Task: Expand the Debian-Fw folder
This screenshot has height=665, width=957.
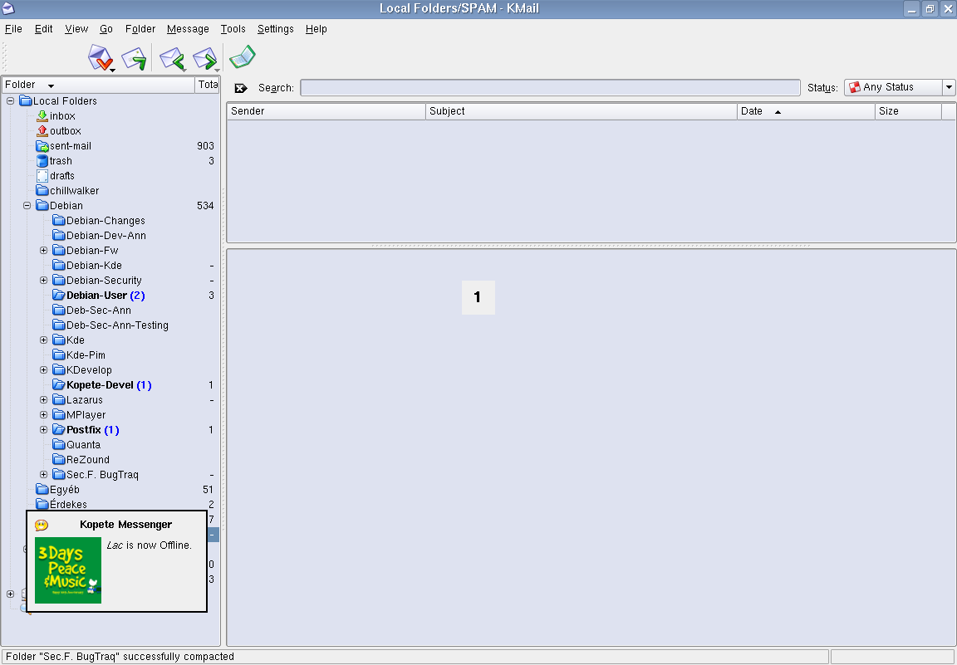Action: coord(43,250)
